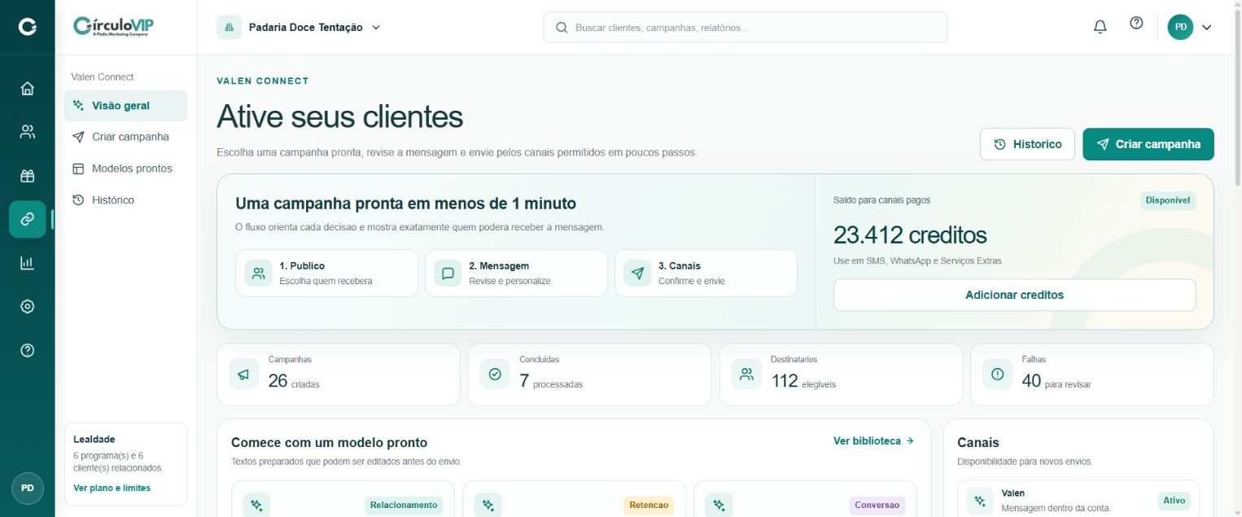Click the megaphone icon on Campanhas card
The image size is (1242, 517).
point(243,375)
